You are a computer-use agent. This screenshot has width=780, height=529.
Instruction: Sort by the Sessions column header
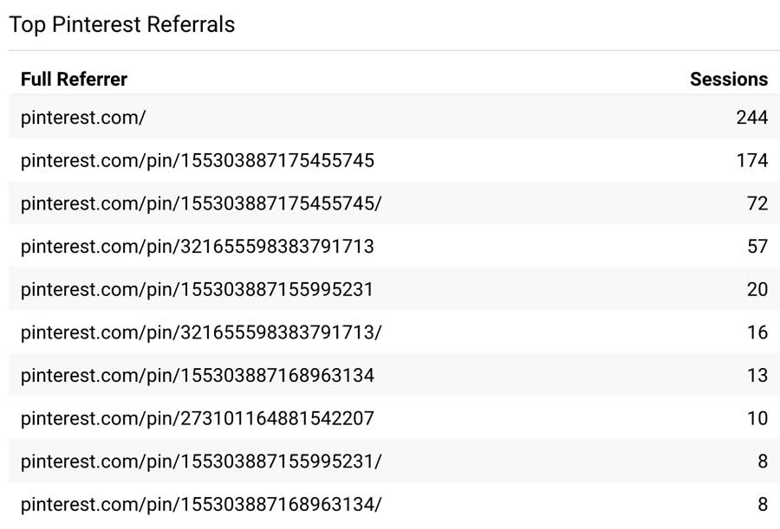[x=729, y=79]
